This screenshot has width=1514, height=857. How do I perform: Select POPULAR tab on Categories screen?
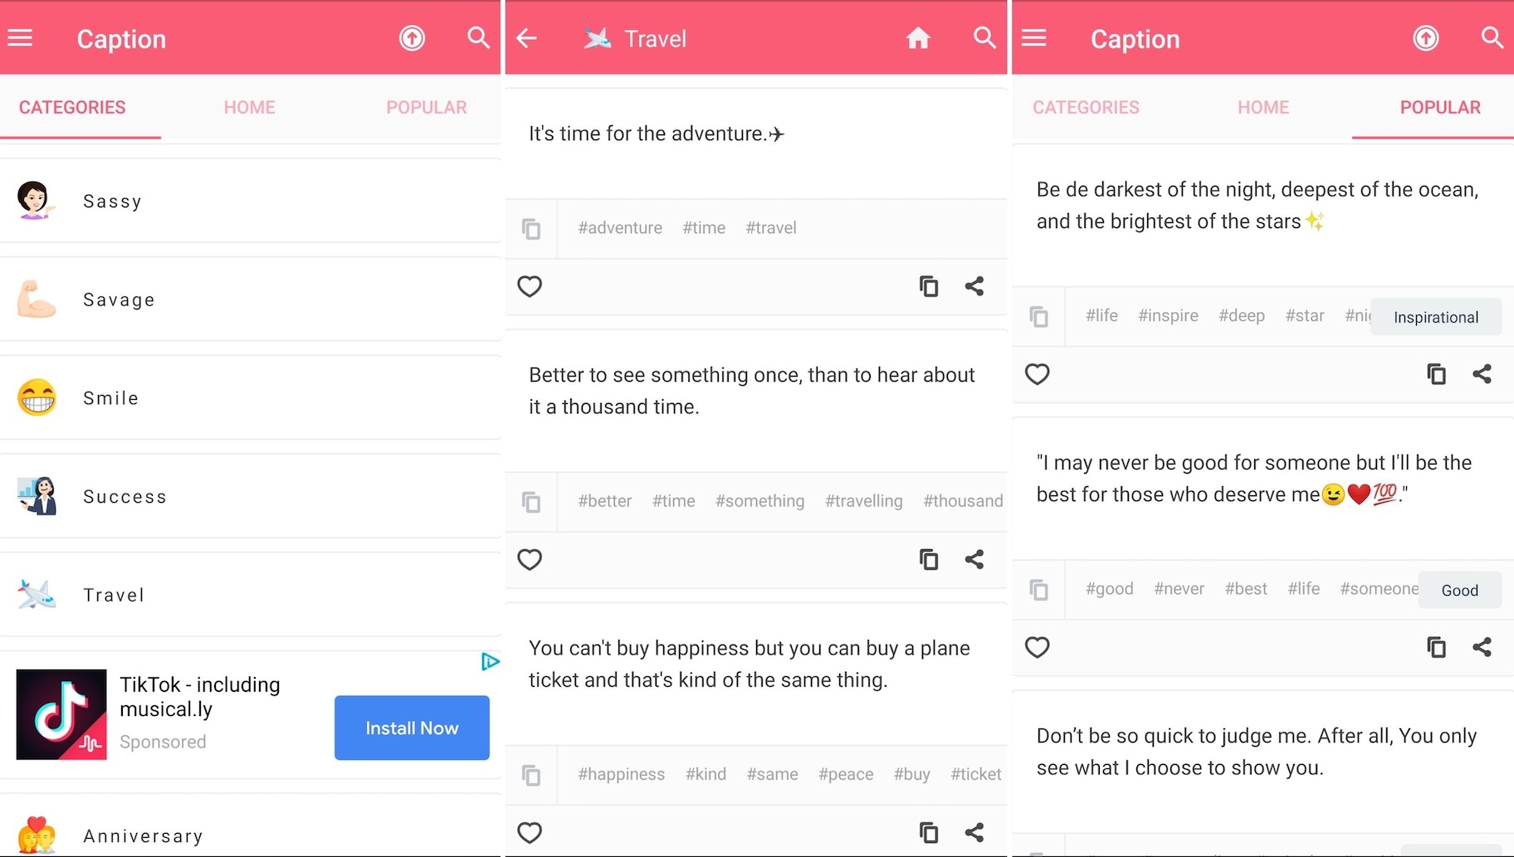pyautogui.click(x=426, y=107)
